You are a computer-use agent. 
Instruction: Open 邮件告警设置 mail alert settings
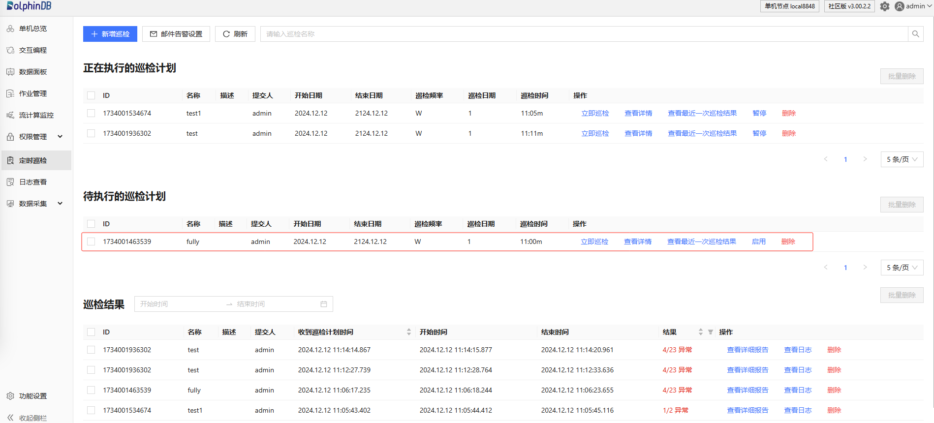click(176, 34)
